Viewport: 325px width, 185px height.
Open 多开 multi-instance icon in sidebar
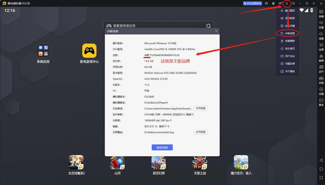tap(321, 69)
